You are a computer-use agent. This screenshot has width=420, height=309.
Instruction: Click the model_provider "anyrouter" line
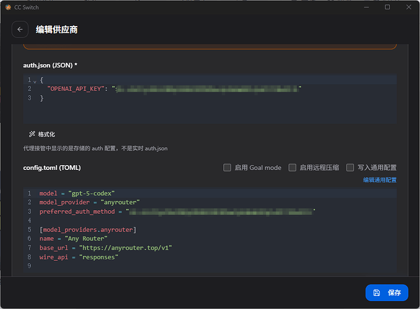click(210, 202)
